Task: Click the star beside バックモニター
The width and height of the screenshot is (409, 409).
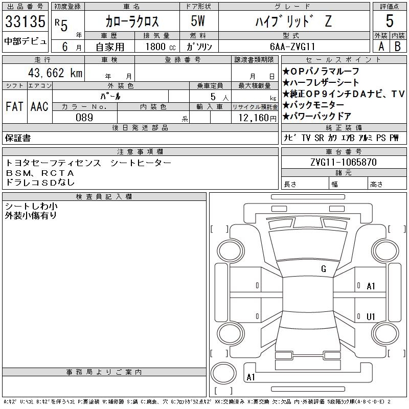Action: tap(286, 105)
